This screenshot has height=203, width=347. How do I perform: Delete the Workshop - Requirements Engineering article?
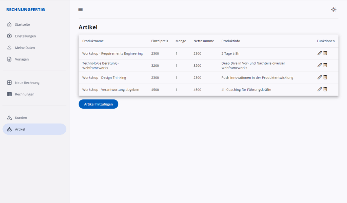(x=325, y=53)
